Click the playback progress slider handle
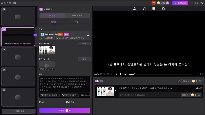205x115 pixels. pos(134,74)
